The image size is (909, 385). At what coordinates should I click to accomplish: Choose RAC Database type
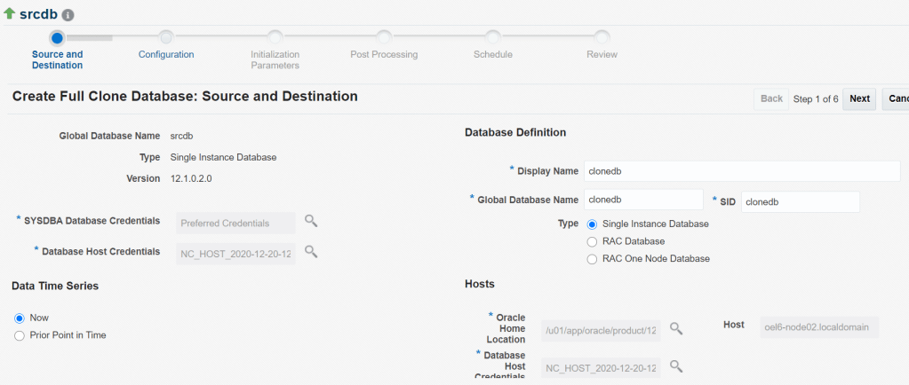tap(593, 241)
